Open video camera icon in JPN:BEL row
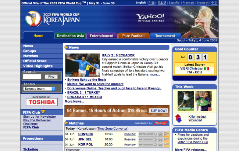 tap(166, 139)
